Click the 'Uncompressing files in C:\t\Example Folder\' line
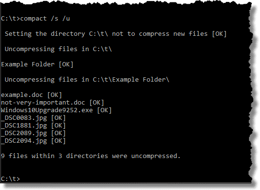The height and width of the screenshot is (190, 260). (87, 80)
